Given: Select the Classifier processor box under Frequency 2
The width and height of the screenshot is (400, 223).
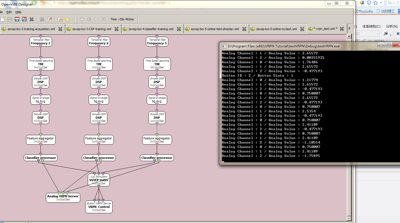Looking at the screenshot, I should [99, 158].
